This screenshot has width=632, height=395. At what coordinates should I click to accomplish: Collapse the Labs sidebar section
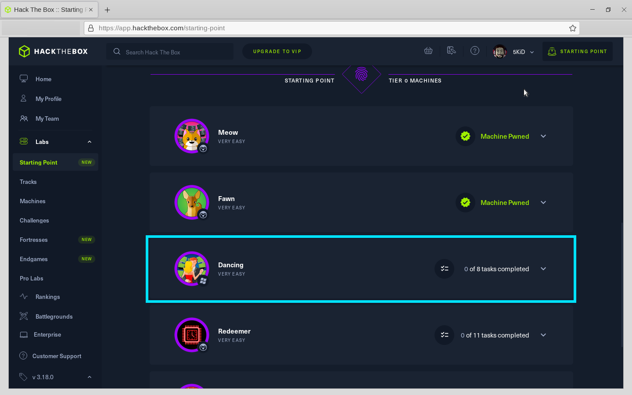[x=90, y=142]
